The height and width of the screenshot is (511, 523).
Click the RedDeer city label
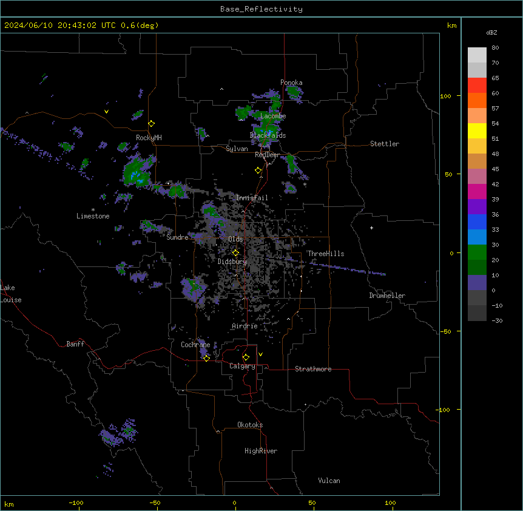click(268, 155)
